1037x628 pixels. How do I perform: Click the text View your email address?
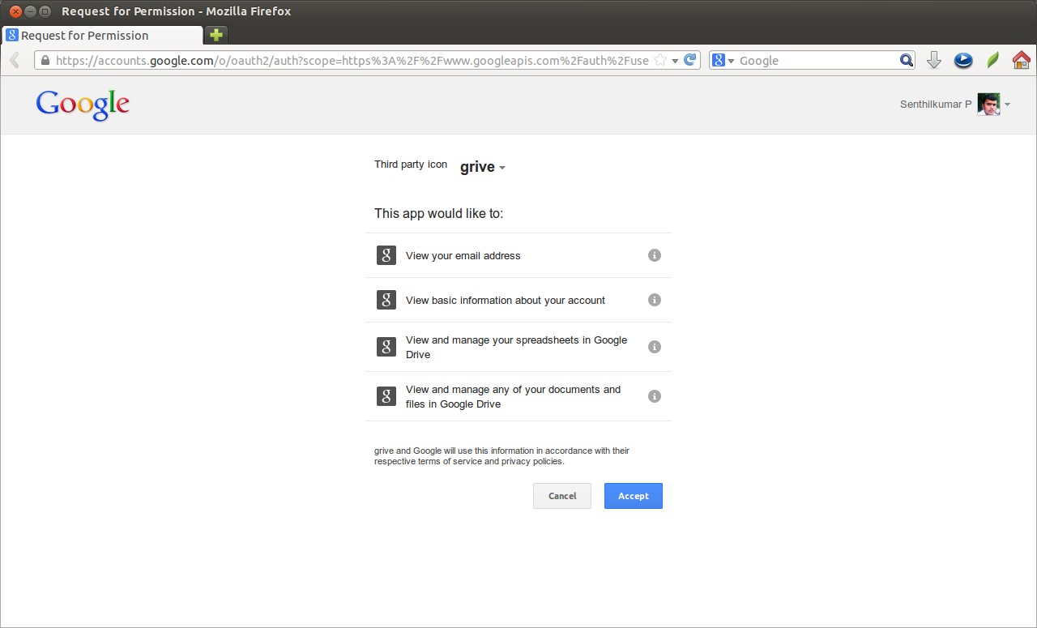pos(463,255)
